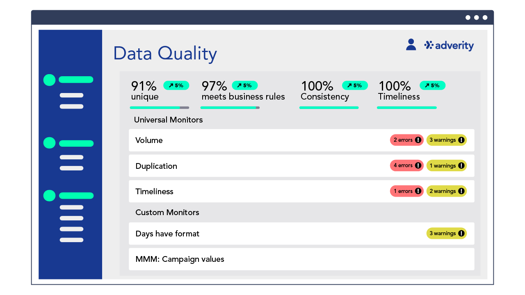
Task: Expand the Custom Monitors section
Action: (167, 212)
